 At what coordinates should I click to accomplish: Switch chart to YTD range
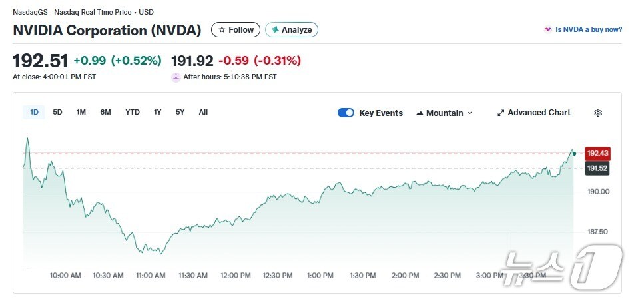point(133,112)
